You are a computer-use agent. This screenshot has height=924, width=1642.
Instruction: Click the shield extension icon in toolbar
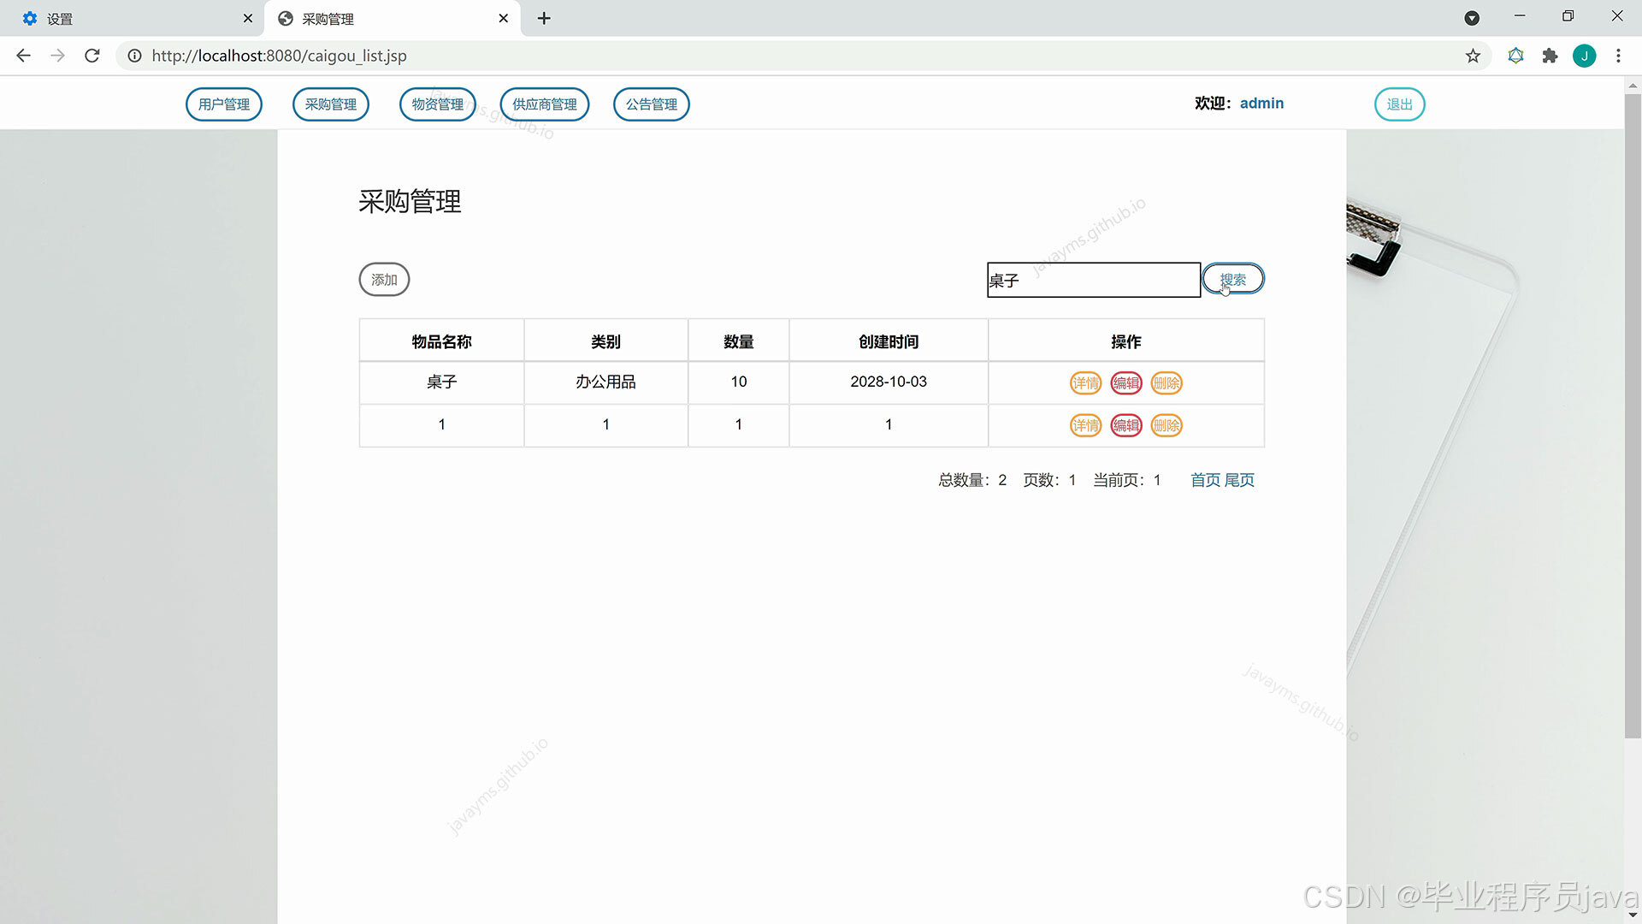point(1515,56)
